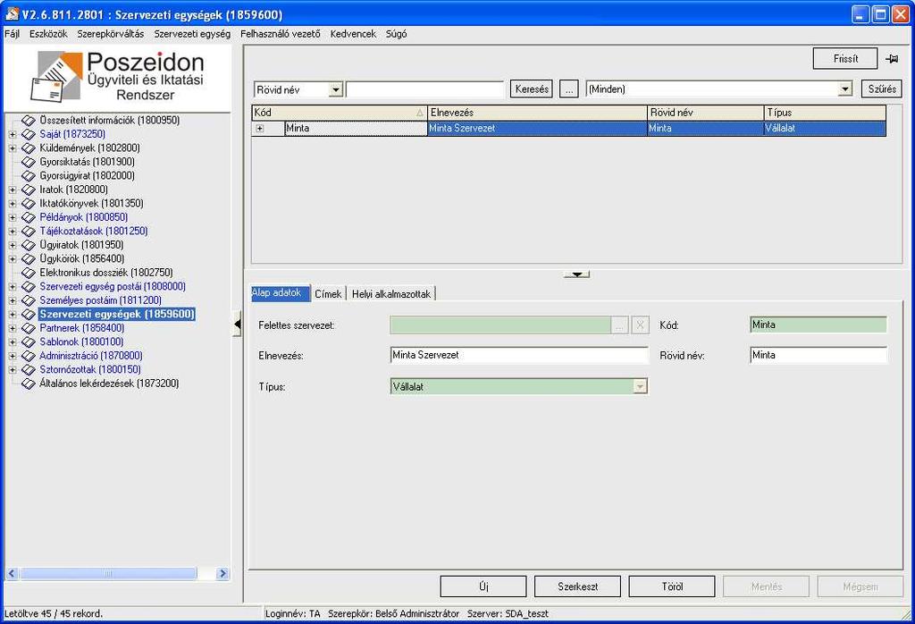Click the application icon in title bar
Screen dimensions: 915x624
[x=12, y=14]
